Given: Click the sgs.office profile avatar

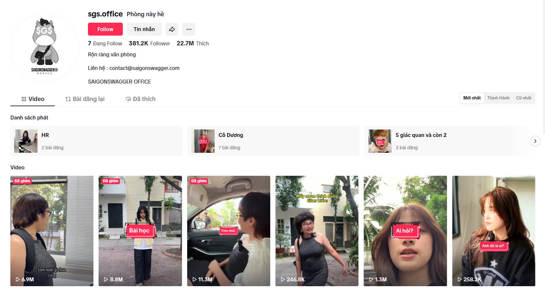Looking at the screenshot, I should tap(45, 47).
